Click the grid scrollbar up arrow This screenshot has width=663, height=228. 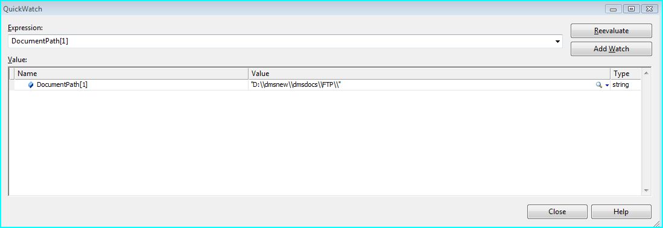point(646,73)
